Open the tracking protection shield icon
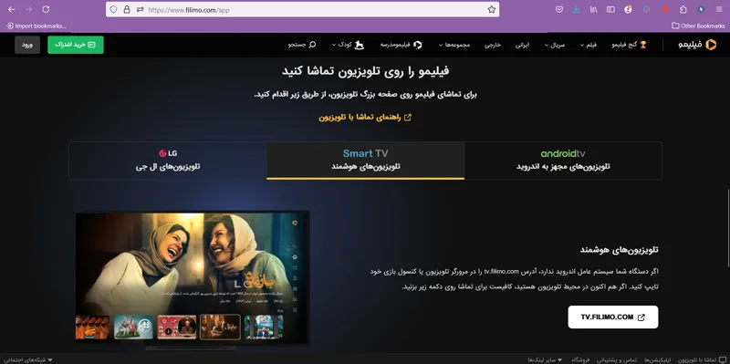 point(113,9)
